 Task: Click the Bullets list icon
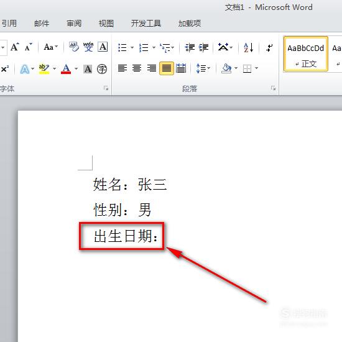point(122,47)
